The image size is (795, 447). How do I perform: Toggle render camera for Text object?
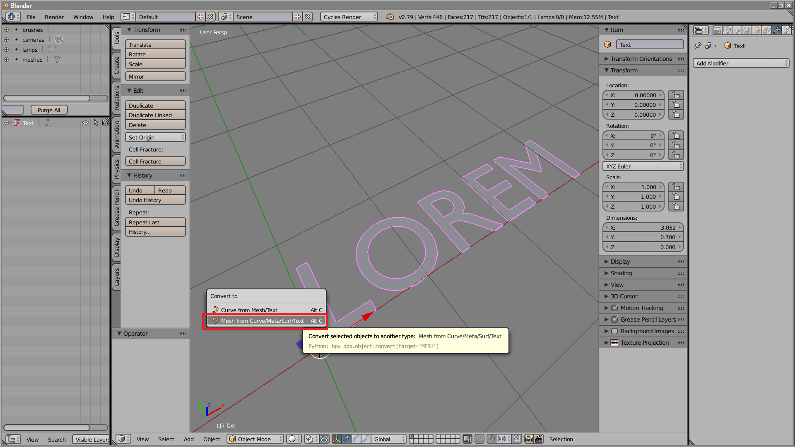tap(105, 123)
